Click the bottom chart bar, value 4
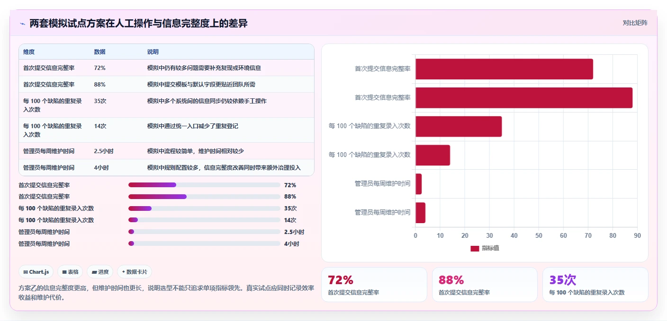This screenshot has width=667, height=321. coord(420,213)
